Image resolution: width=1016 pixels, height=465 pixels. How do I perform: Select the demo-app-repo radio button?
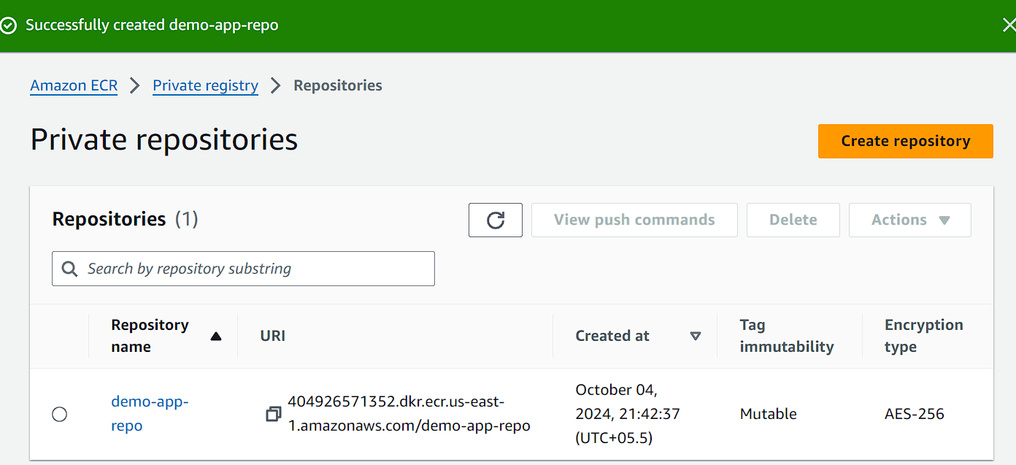point(60,415)
